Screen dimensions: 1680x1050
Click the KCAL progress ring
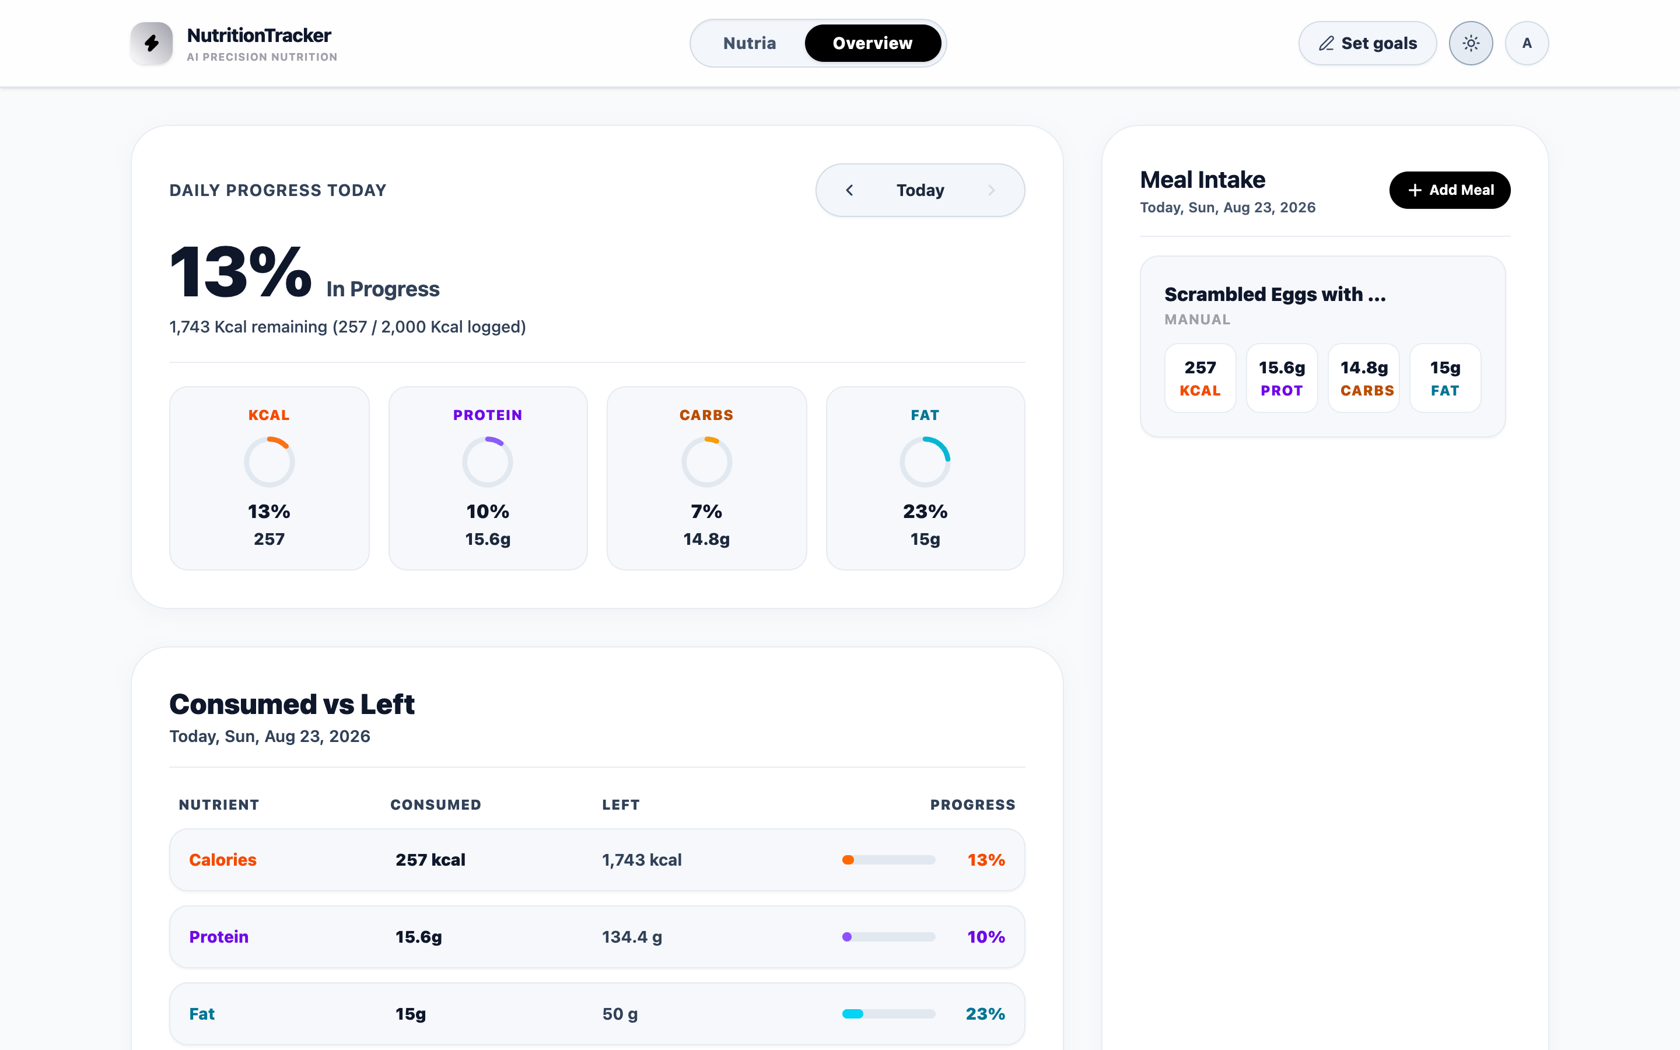[269, 462]
